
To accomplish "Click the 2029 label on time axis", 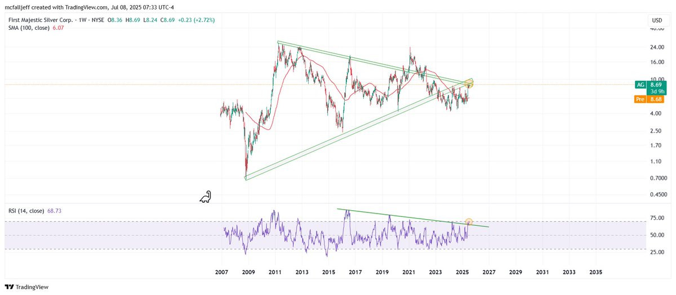I will [x=515, y=272].
